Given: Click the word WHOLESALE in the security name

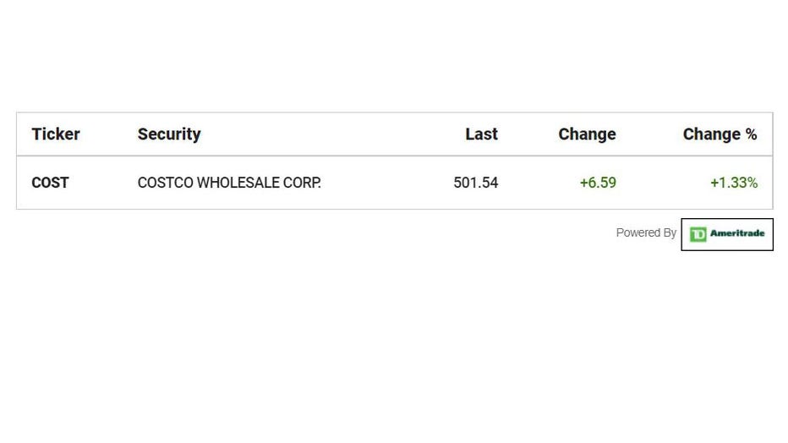Looking at the screenshot, I should [240, 183].
